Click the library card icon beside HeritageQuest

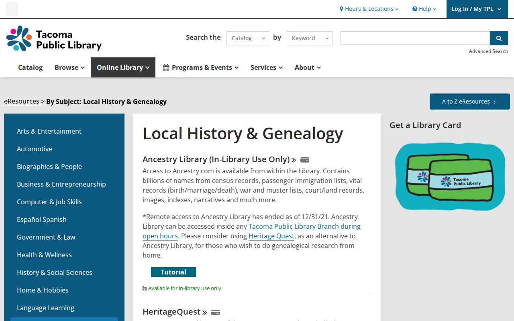point(216,312)
